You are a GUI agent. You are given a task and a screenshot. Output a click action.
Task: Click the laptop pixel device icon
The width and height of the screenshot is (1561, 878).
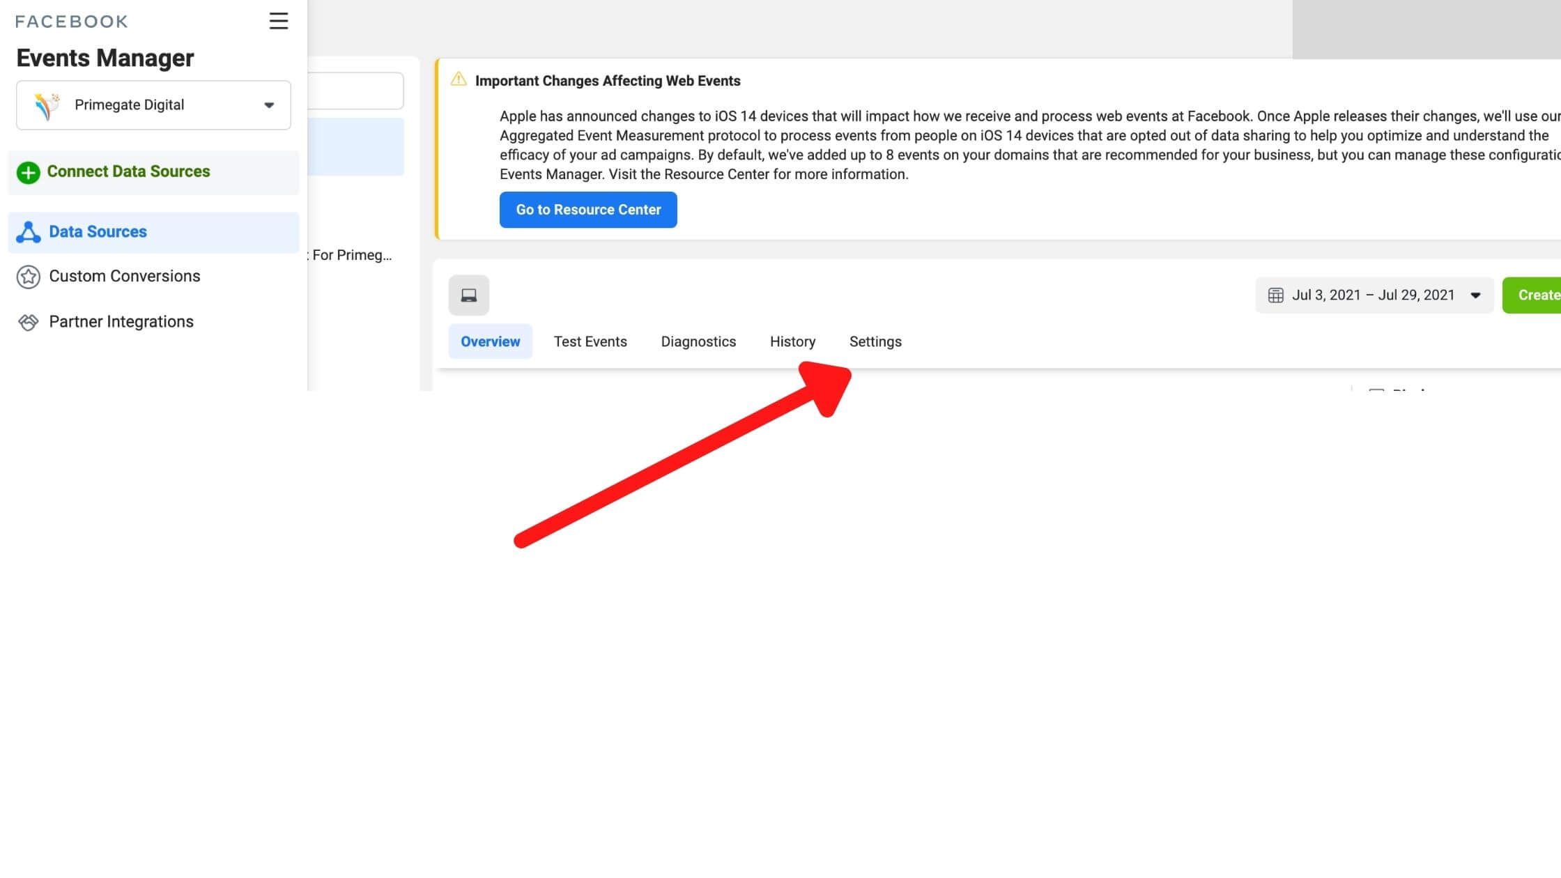click(x=469, y=295)
